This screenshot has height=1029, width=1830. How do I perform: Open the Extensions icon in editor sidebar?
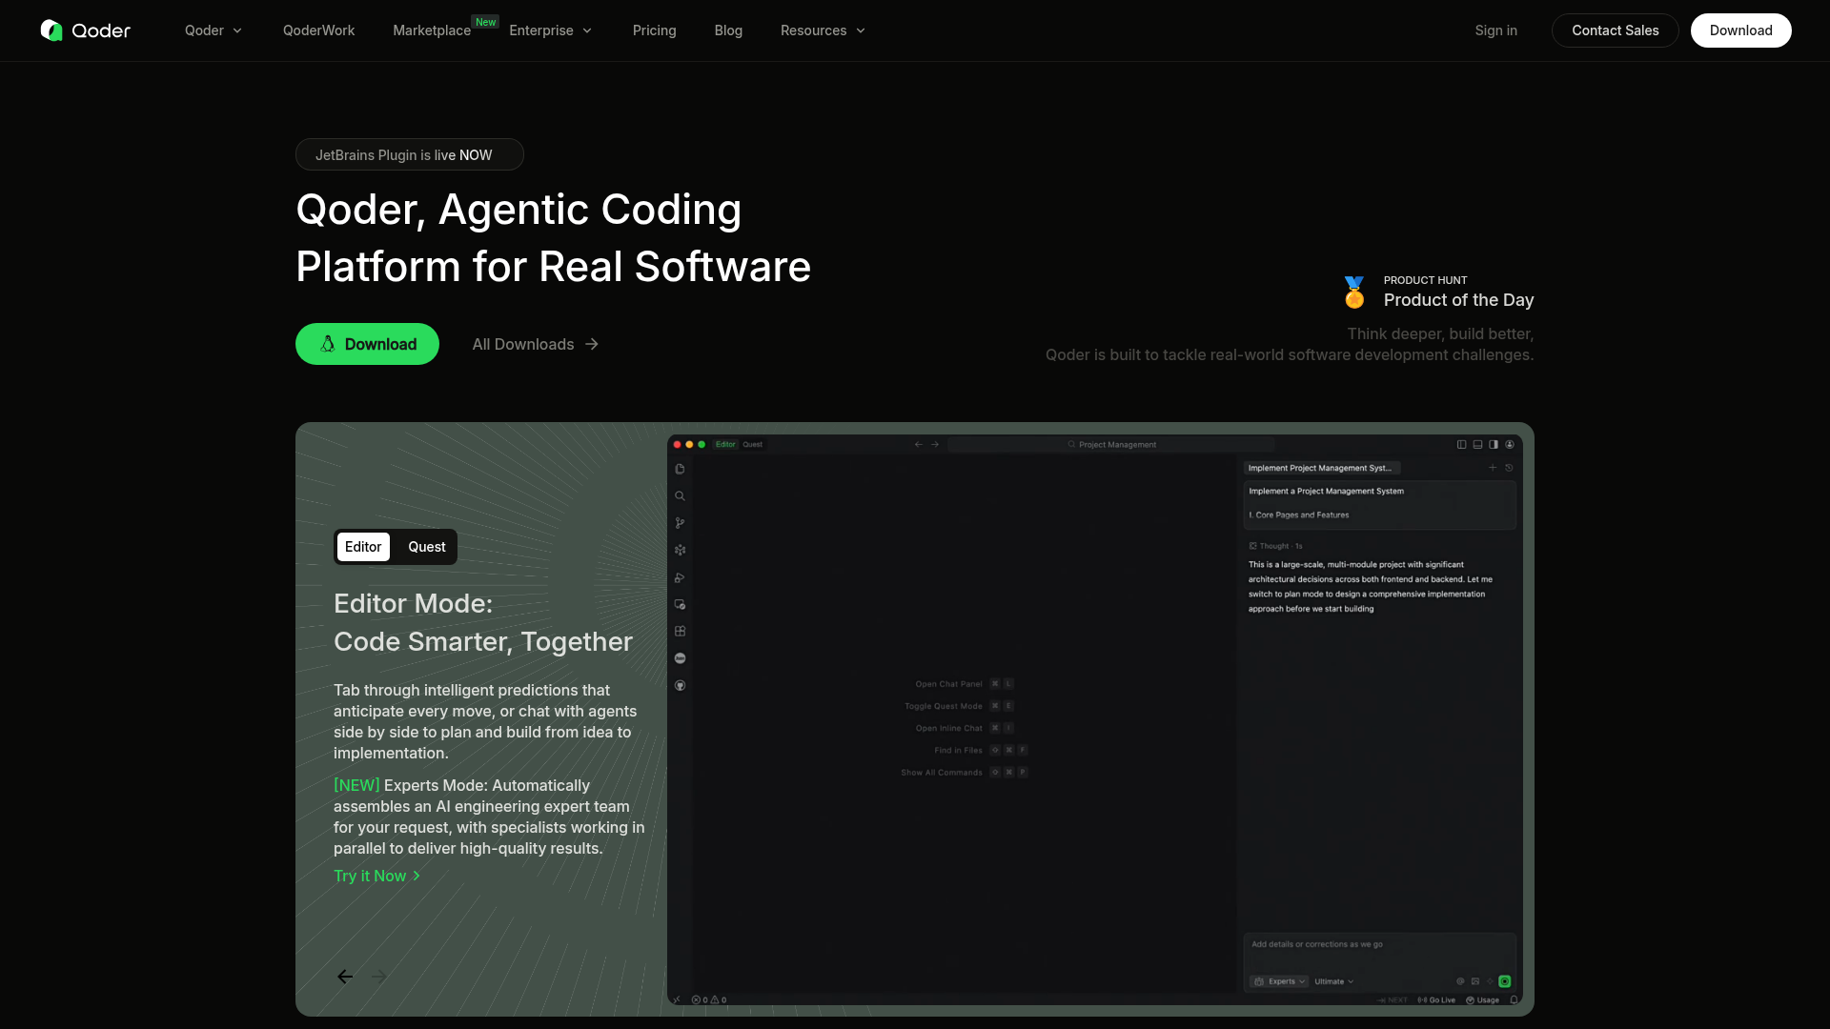(x=680, y=631)
